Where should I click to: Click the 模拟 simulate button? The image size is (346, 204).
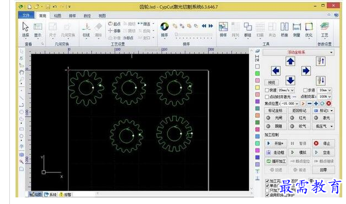click(299, 152)
